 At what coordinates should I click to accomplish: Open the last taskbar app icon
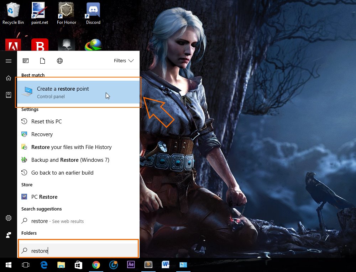(183, 265)
